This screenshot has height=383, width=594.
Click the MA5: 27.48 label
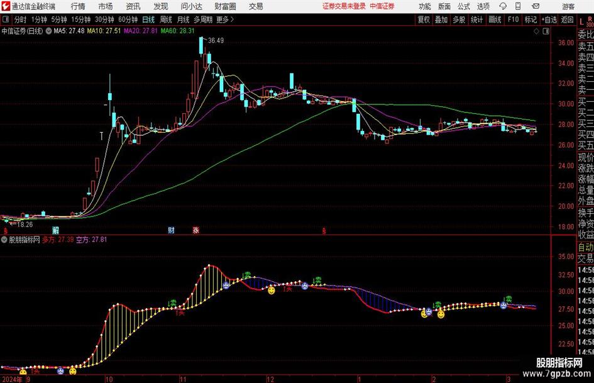[x=69, y=31]
